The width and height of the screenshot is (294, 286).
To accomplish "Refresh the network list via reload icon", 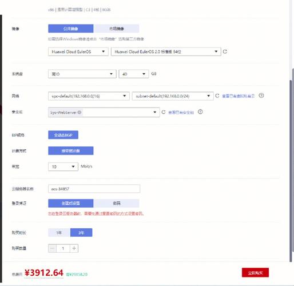I will (217, 96).
